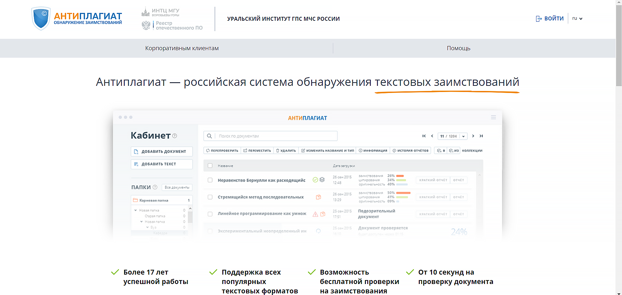Click the УРАЛЬСКИЙ ИНСТИТУТ ГПС МЧС РОССИИ title
The image size is (622, 295).
(x=283, y=19)
